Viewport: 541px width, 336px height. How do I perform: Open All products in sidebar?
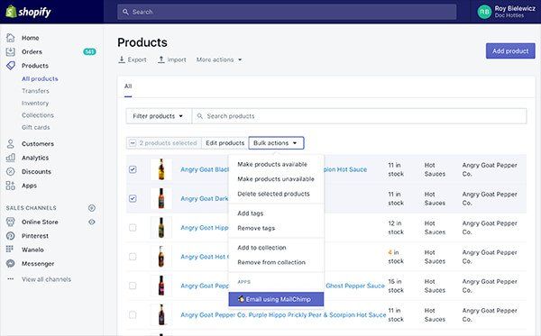(x=40, y=79)
